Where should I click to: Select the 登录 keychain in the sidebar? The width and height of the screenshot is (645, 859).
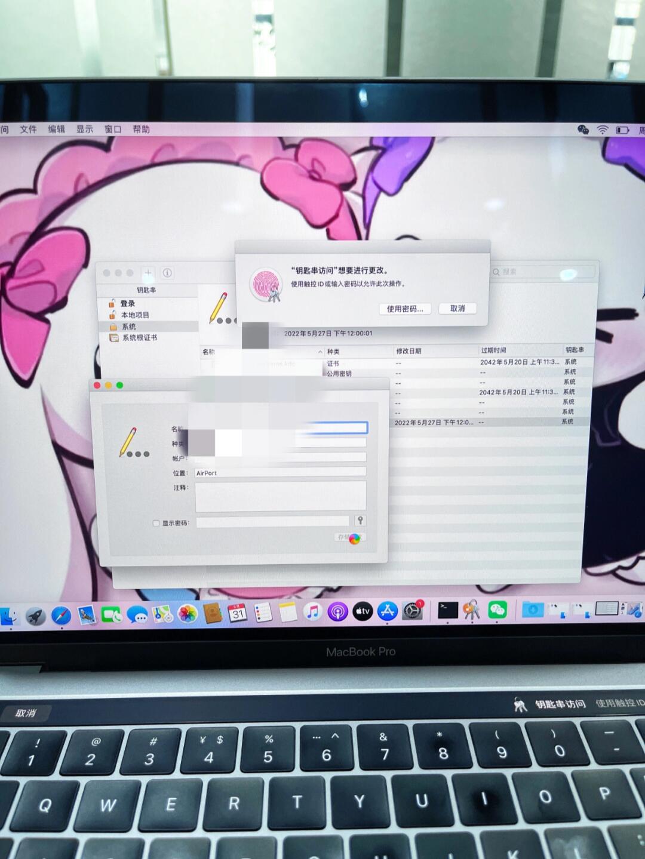coord(128,303)
